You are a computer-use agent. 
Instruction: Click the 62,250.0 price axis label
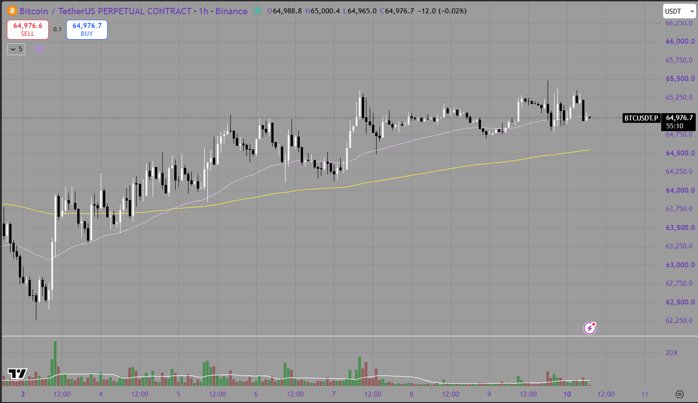[x=679, y=321]
